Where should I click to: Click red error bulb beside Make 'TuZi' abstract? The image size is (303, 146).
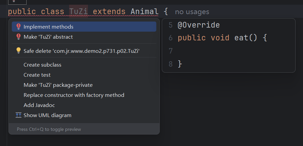[x=18, y=37]
